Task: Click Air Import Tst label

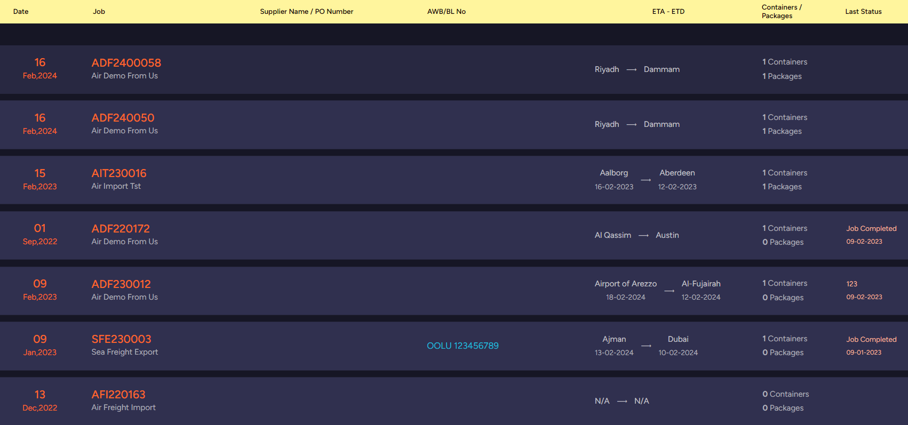Action: pos(116,186)
